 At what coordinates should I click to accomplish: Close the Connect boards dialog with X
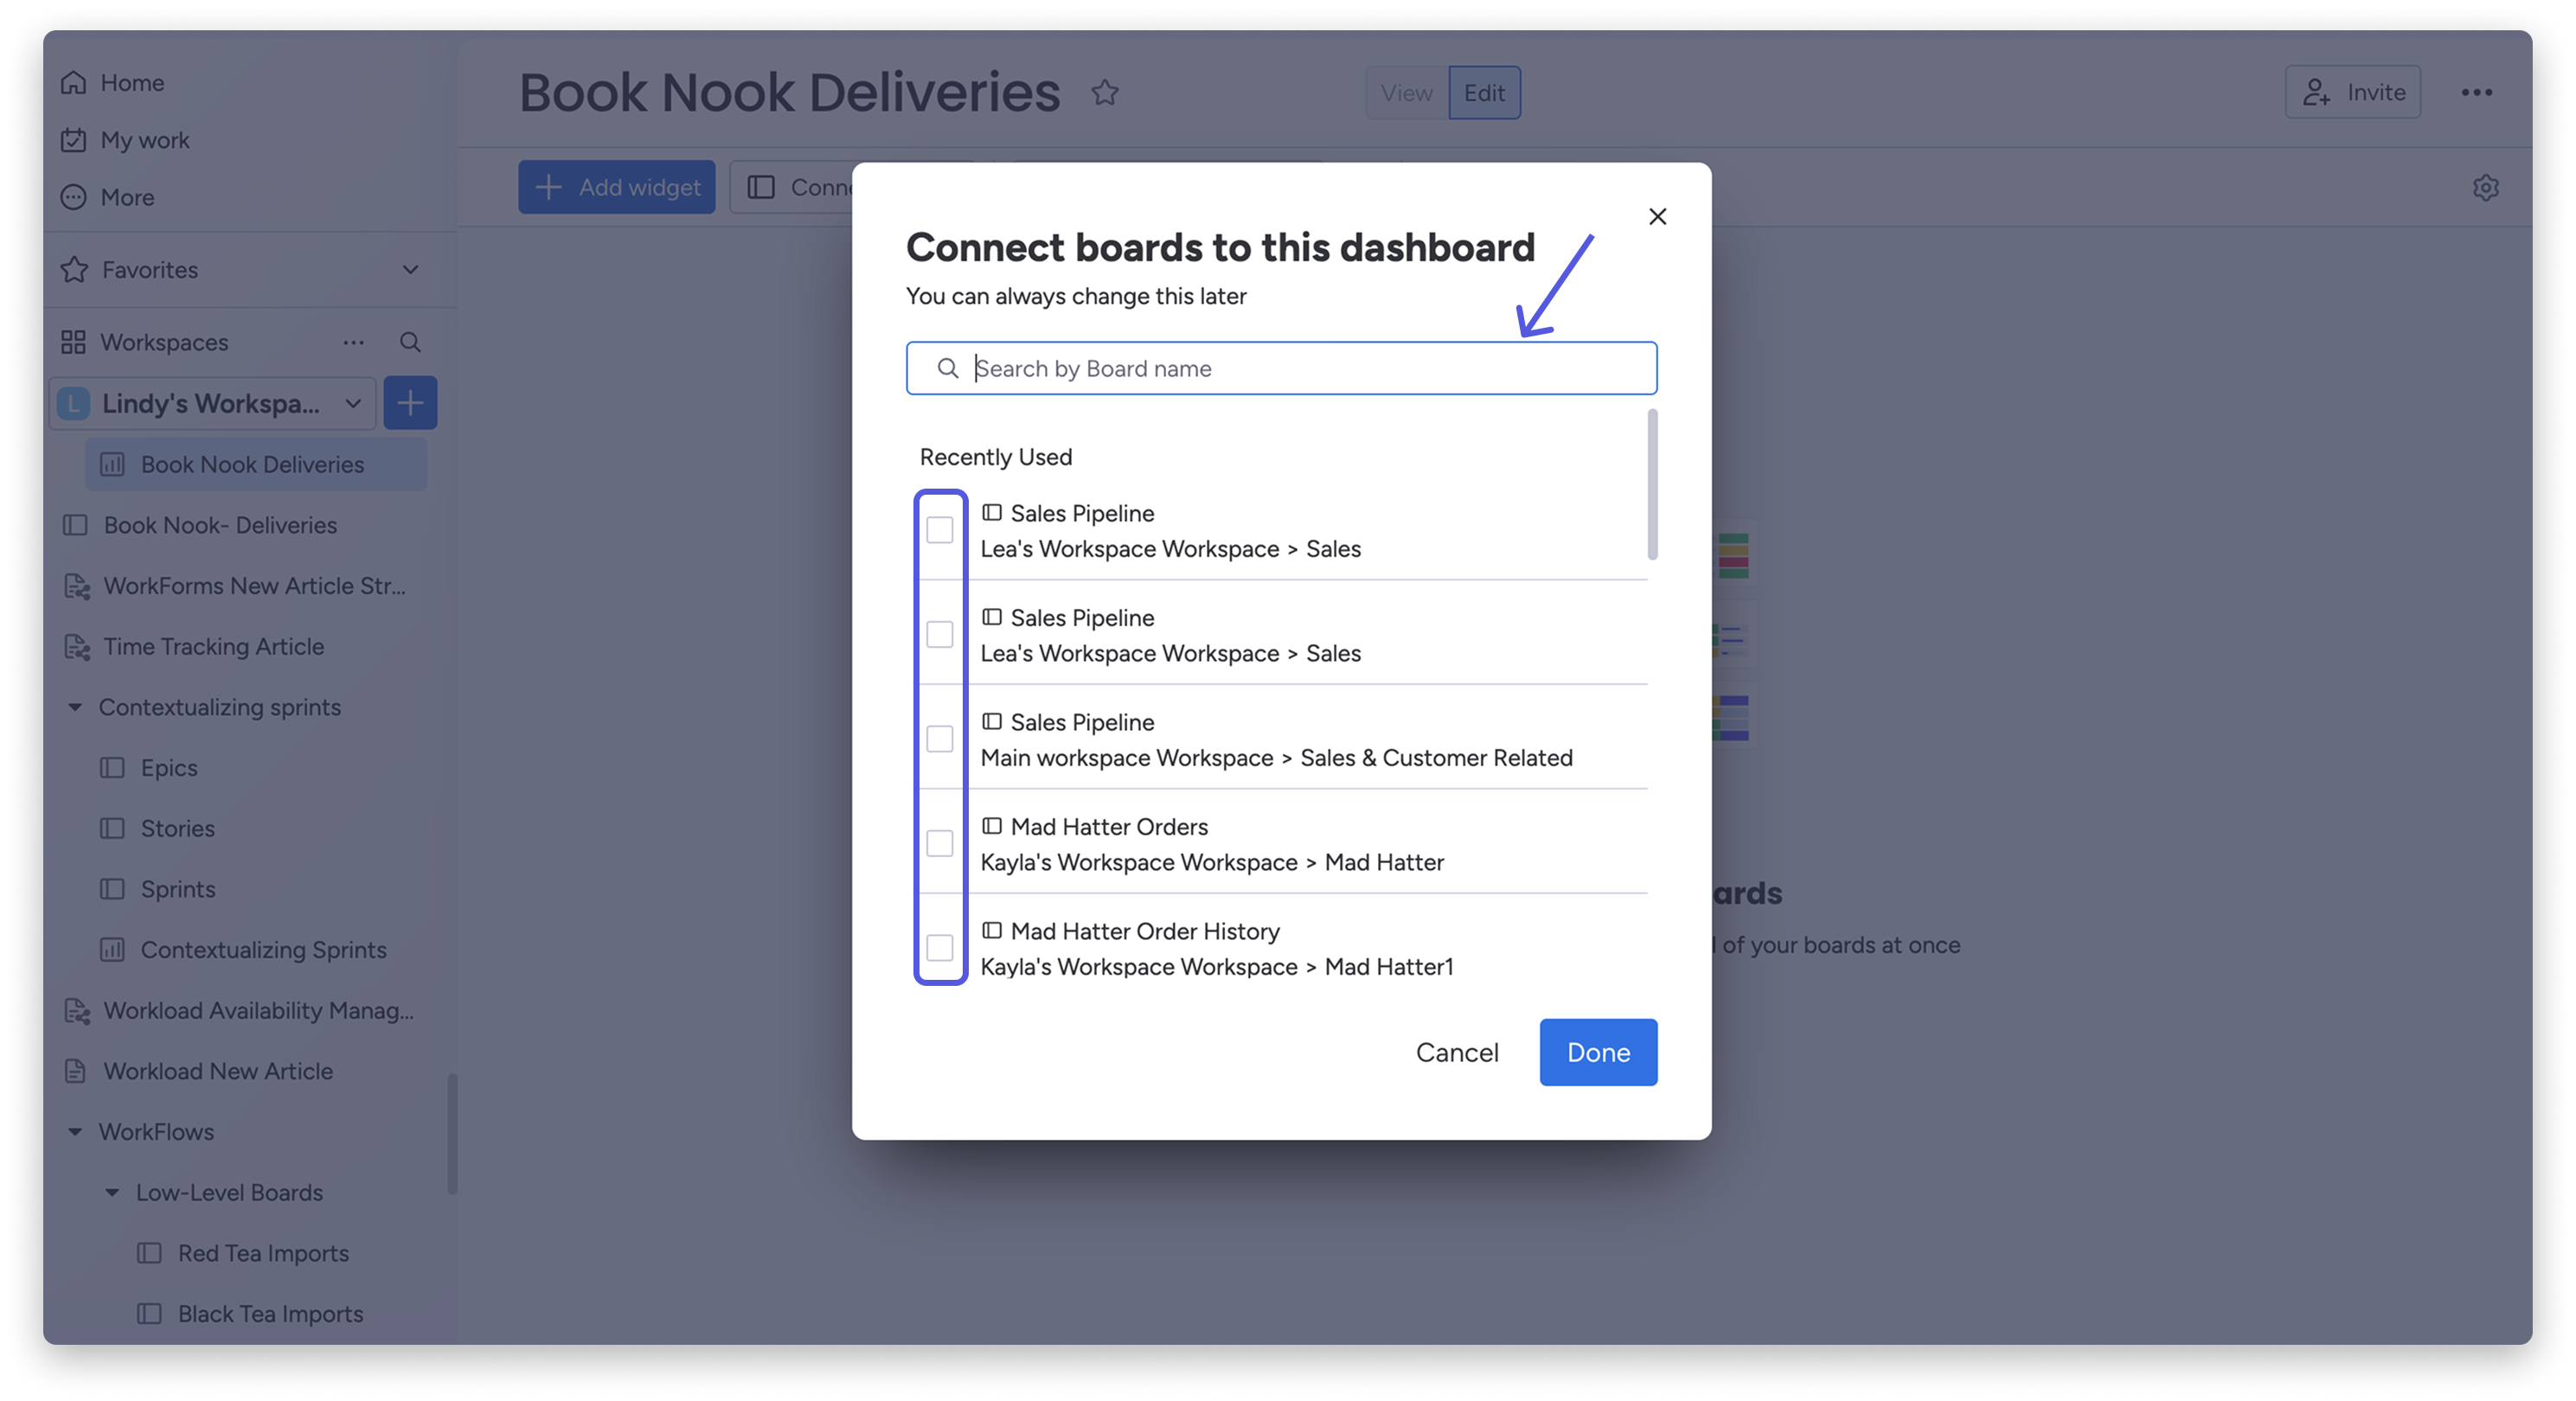pyautogui.click(x=1657, y=216)
